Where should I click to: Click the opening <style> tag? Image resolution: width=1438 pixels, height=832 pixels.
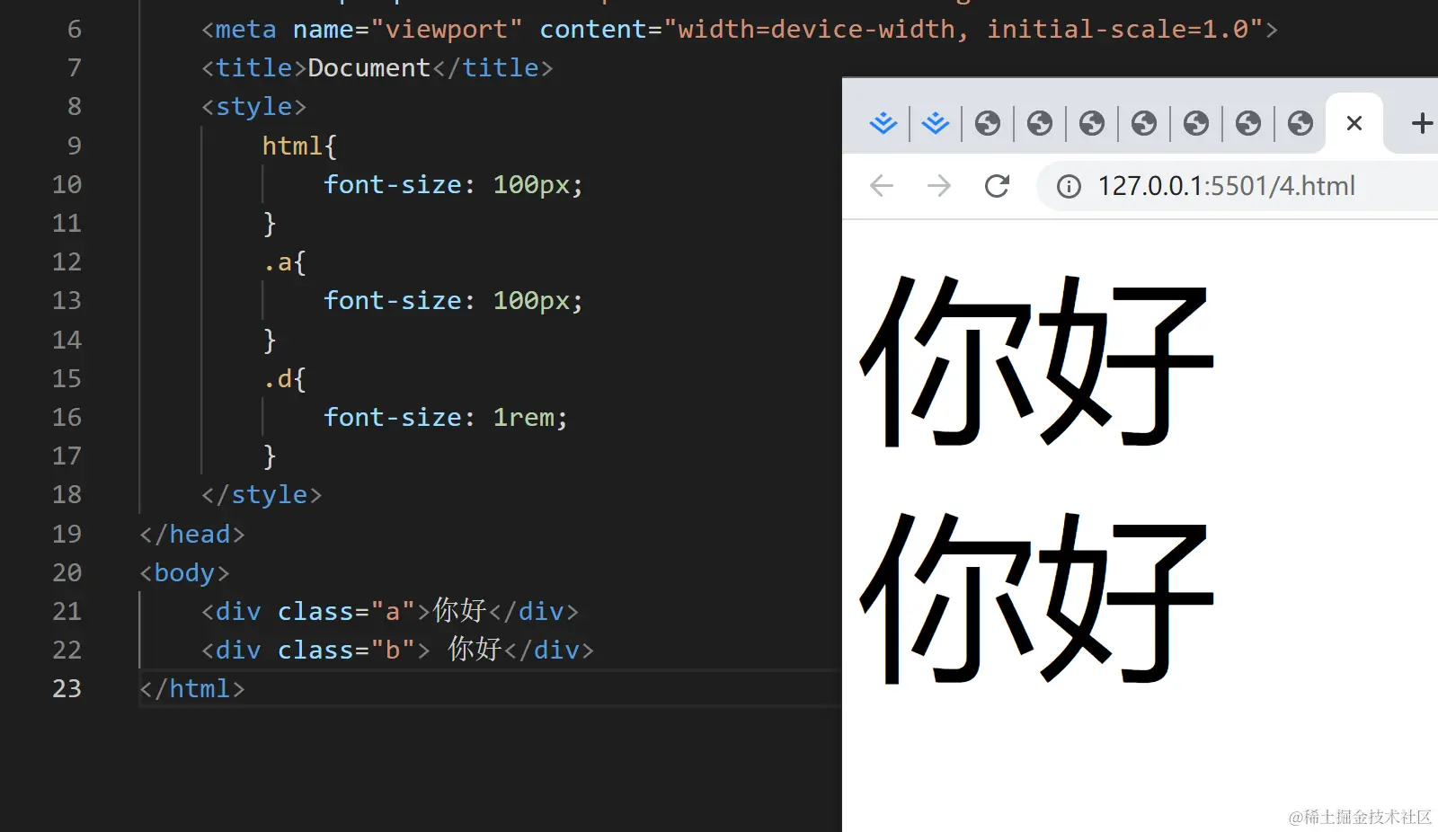[x=254, y=107]
